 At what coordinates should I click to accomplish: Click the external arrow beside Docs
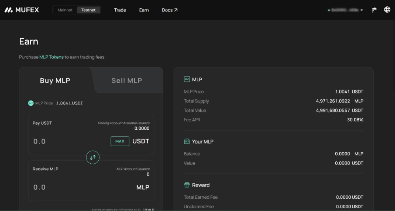(x=176, y=10)
